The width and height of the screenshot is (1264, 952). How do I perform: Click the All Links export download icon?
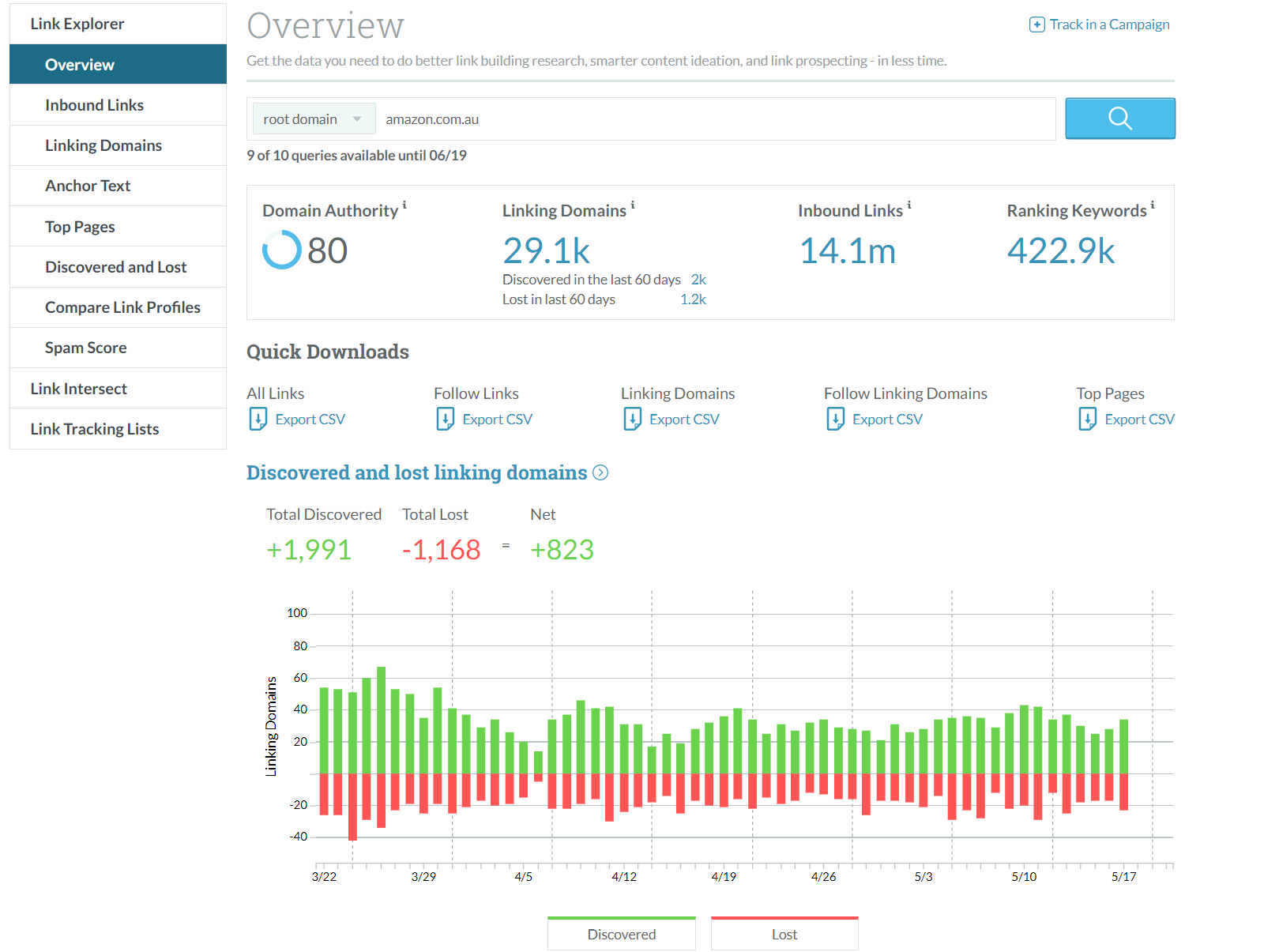coord(258,419)
